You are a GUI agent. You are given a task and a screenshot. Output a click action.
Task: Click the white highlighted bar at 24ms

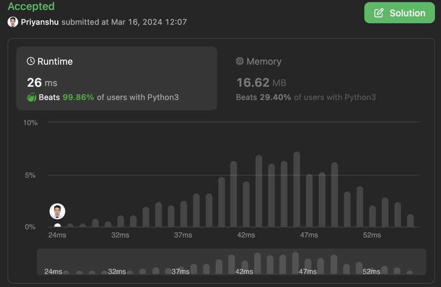(x=57, y=225)
